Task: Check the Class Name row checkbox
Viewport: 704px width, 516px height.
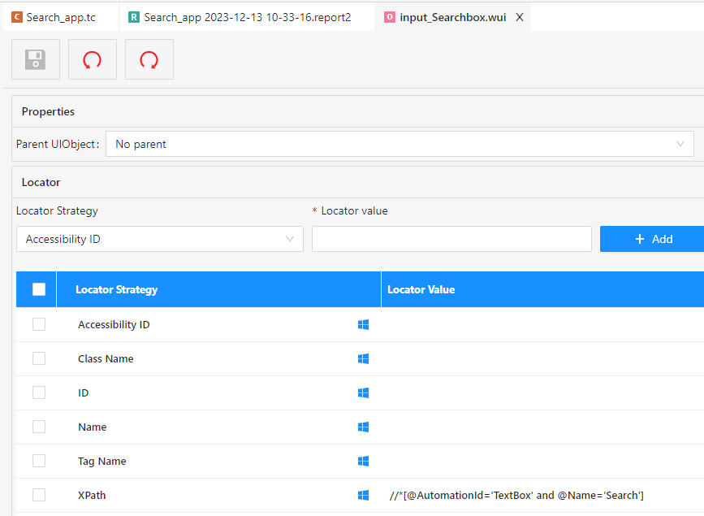Action: tap(39, 358)
